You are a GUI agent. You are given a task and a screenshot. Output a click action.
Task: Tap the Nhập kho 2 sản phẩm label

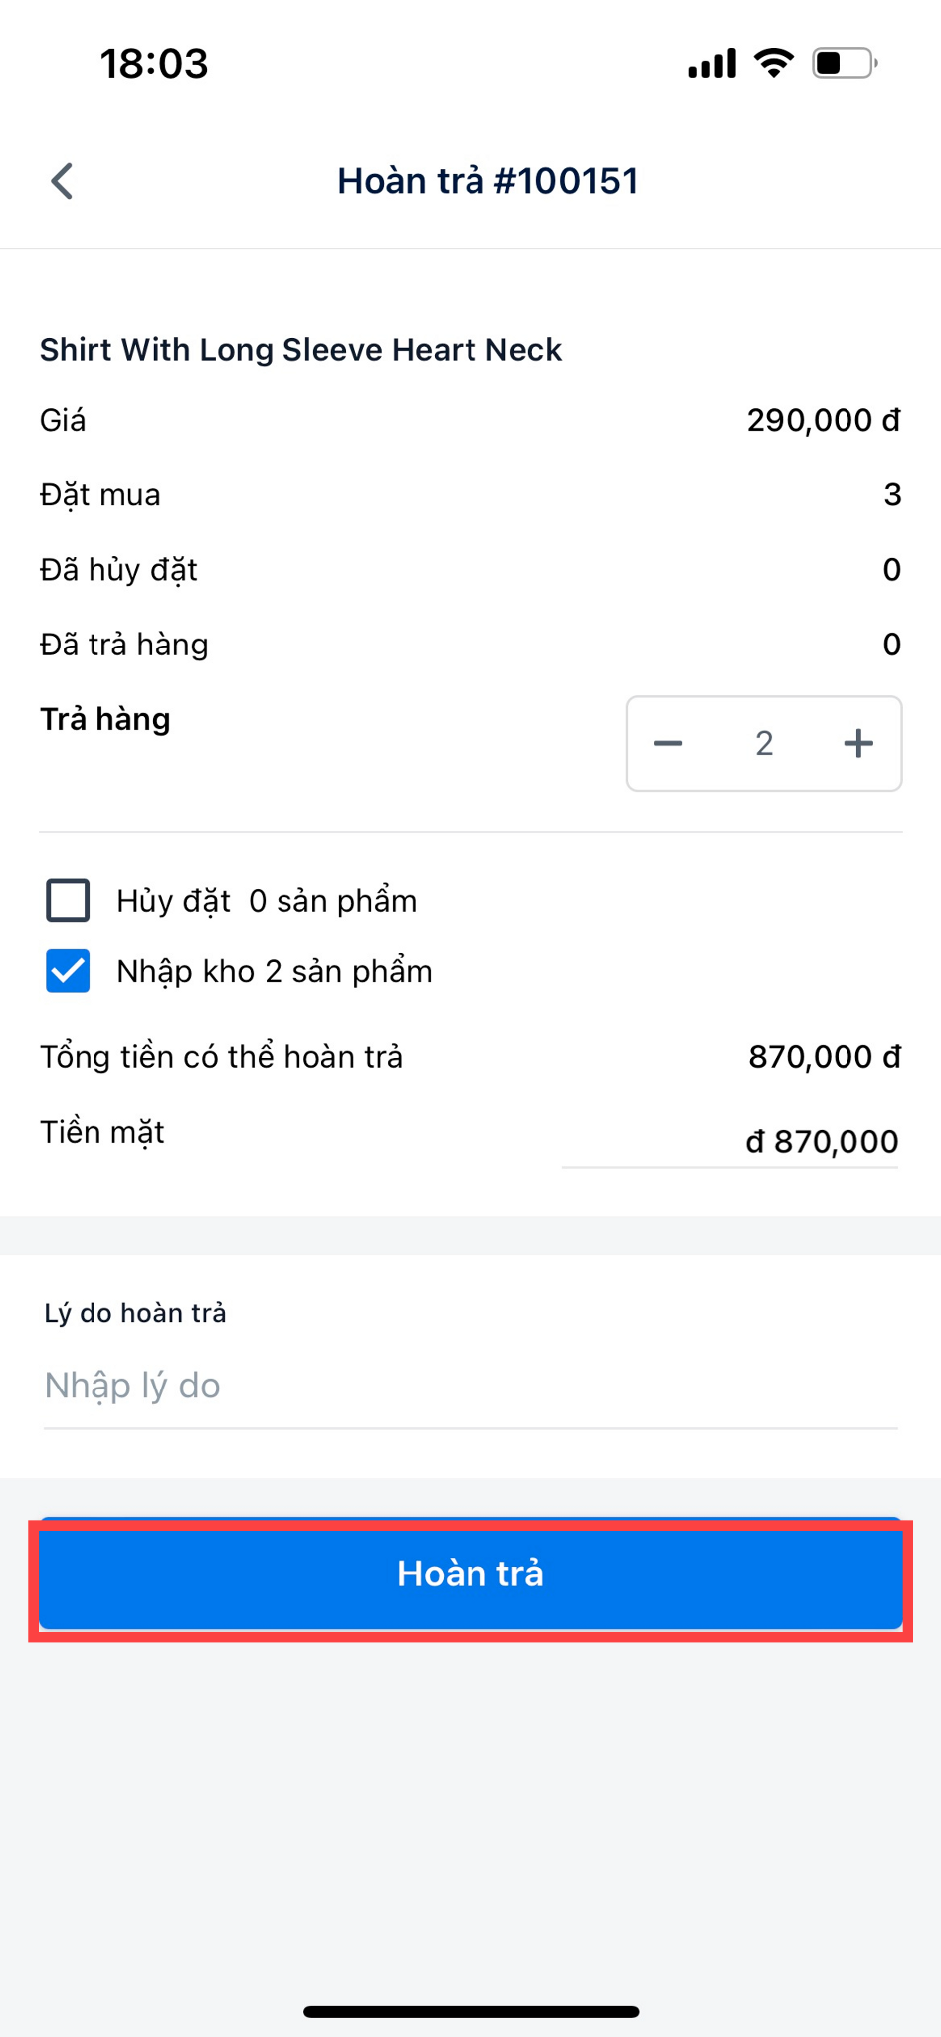pyautogui.click(x=275, y=971)
